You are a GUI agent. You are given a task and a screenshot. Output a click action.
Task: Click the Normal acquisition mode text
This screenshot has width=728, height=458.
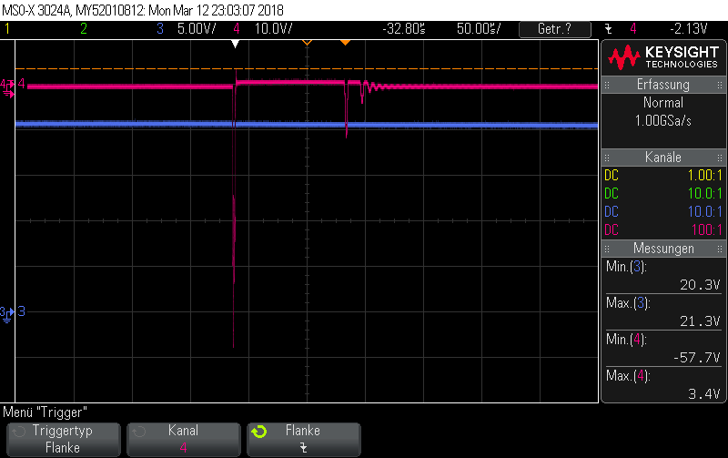point(663,103)
